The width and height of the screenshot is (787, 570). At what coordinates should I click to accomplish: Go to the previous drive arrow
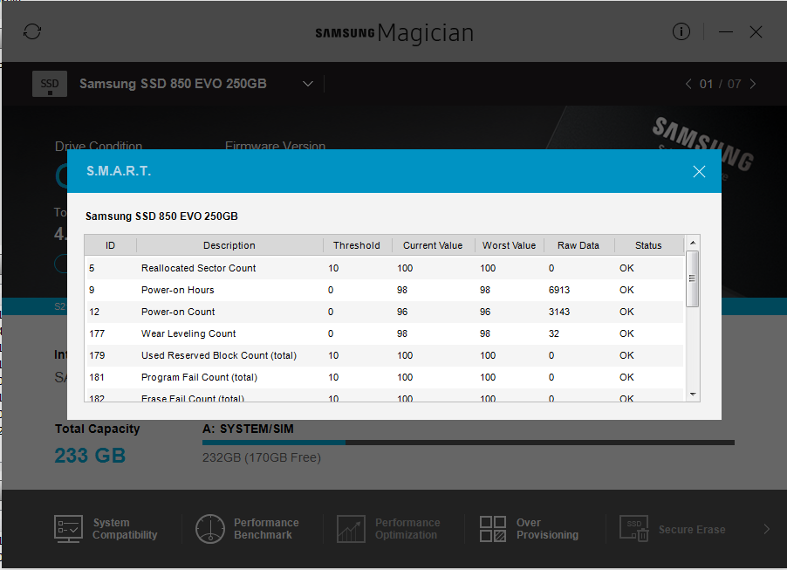(x=688, y=84)
